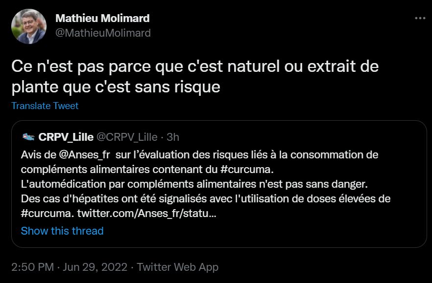Open the three-dot More options menu
Viewport: 432px width, 283px height.
point(420,19)
